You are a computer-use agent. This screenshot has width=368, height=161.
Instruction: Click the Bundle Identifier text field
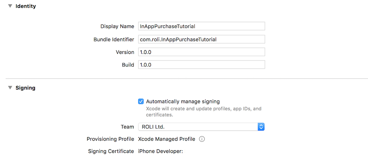coord(201,39)
